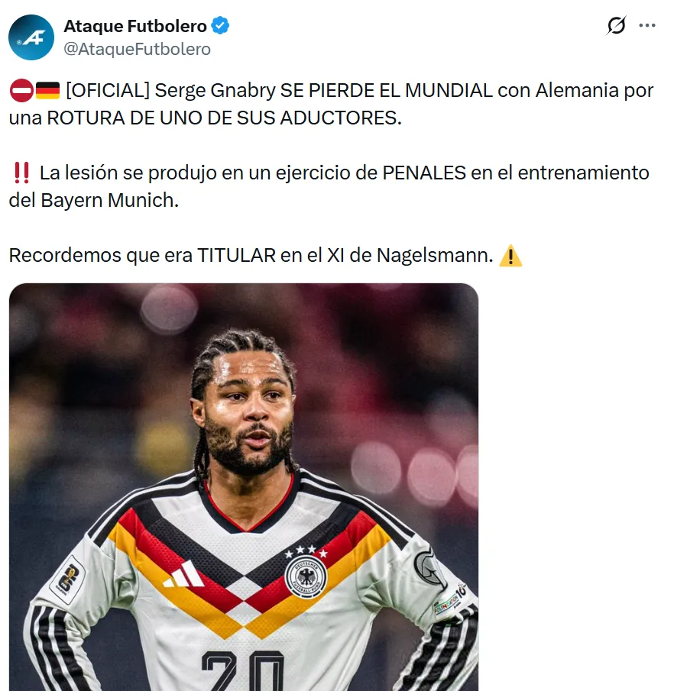Click the blue verified badge
Image resolution: width=674 pixels, height=691 pixels.
point(220,25)
